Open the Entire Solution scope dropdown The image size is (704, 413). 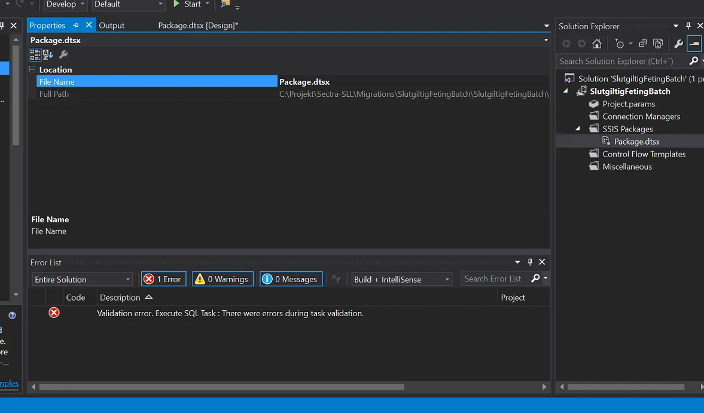[82, 279]
